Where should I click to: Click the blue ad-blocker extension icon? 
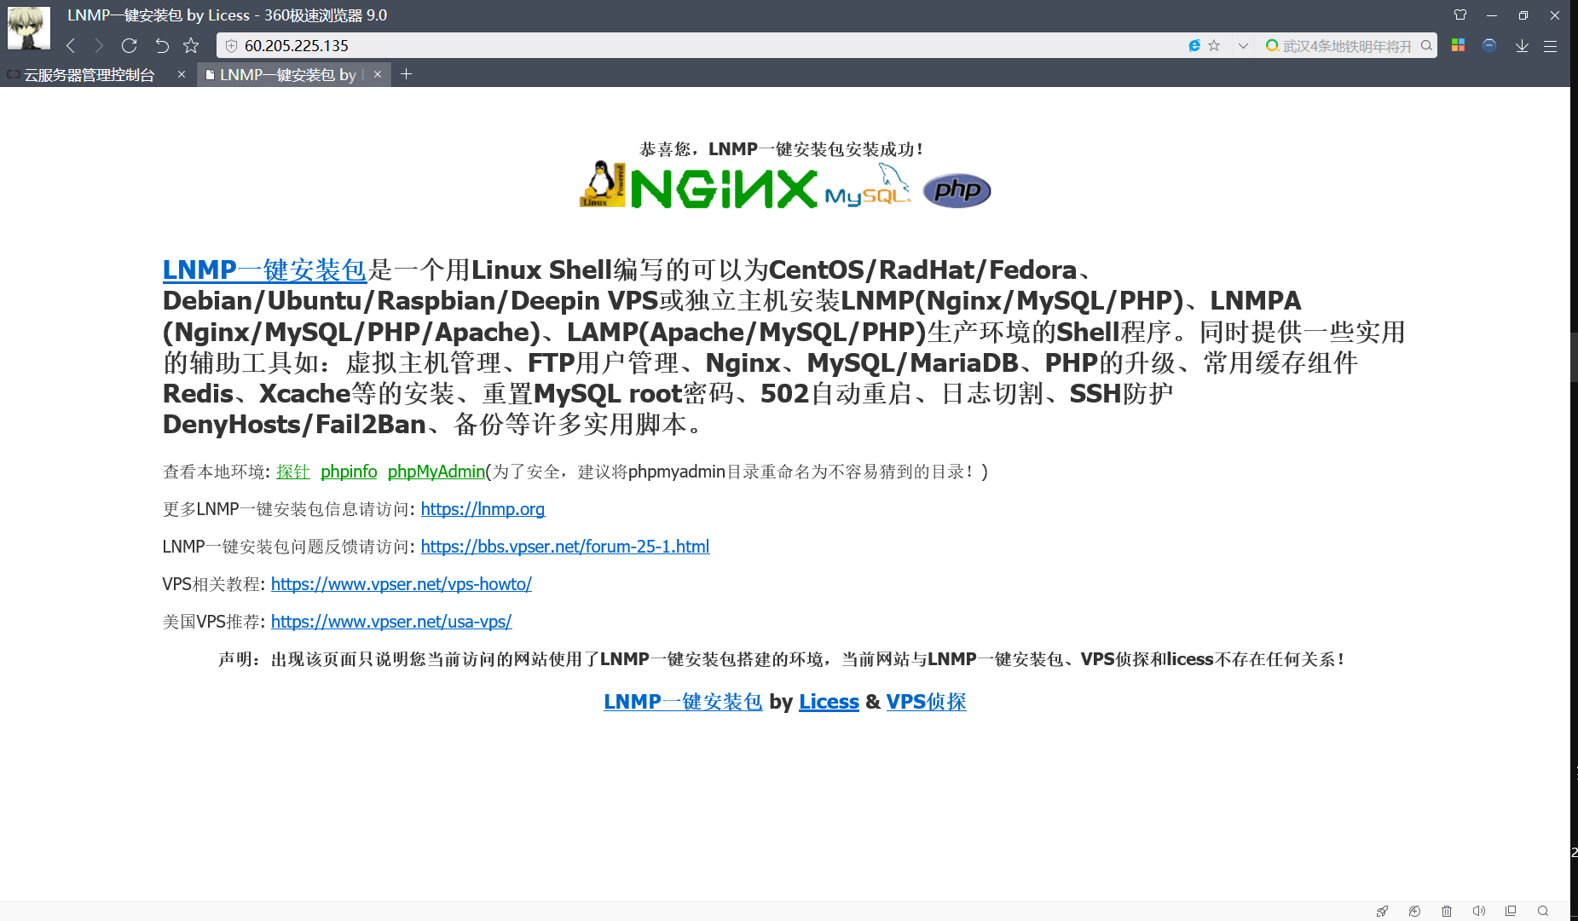[x=1489, y=45]
